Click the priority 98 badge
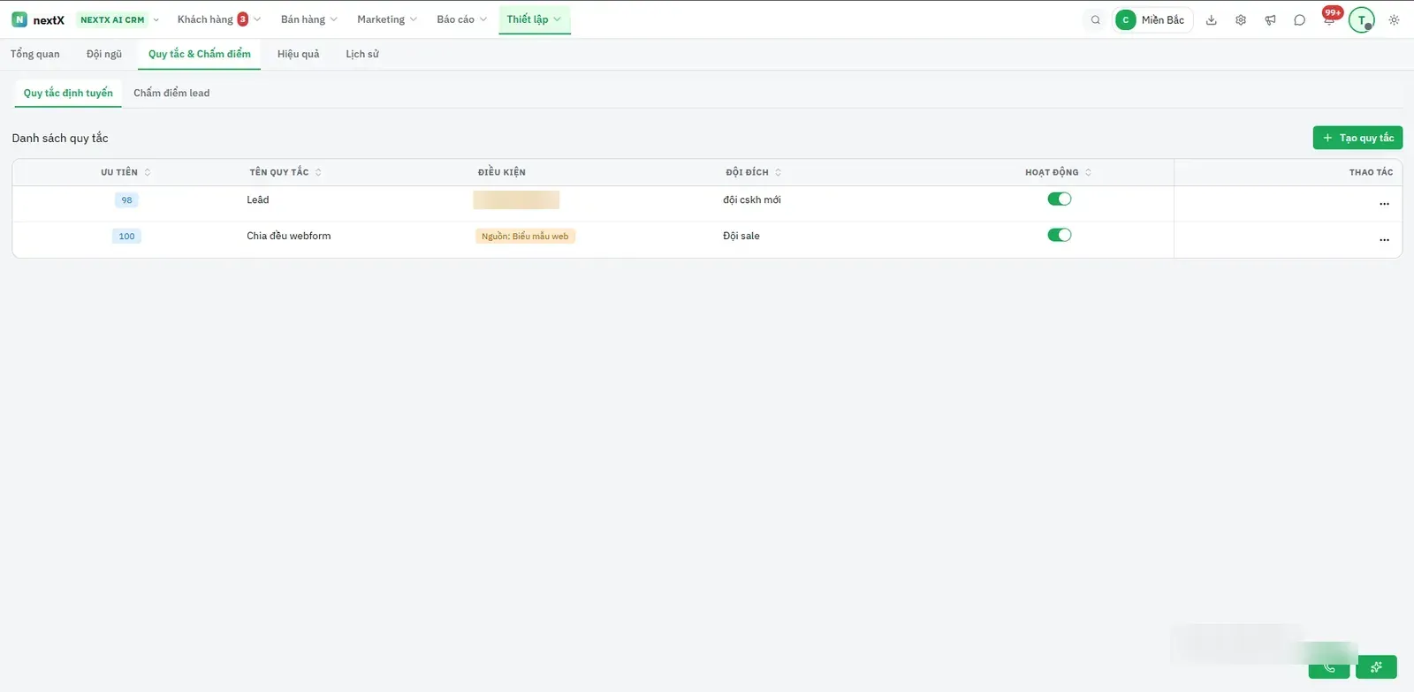 pyautogui.click(x=126, y=200)
